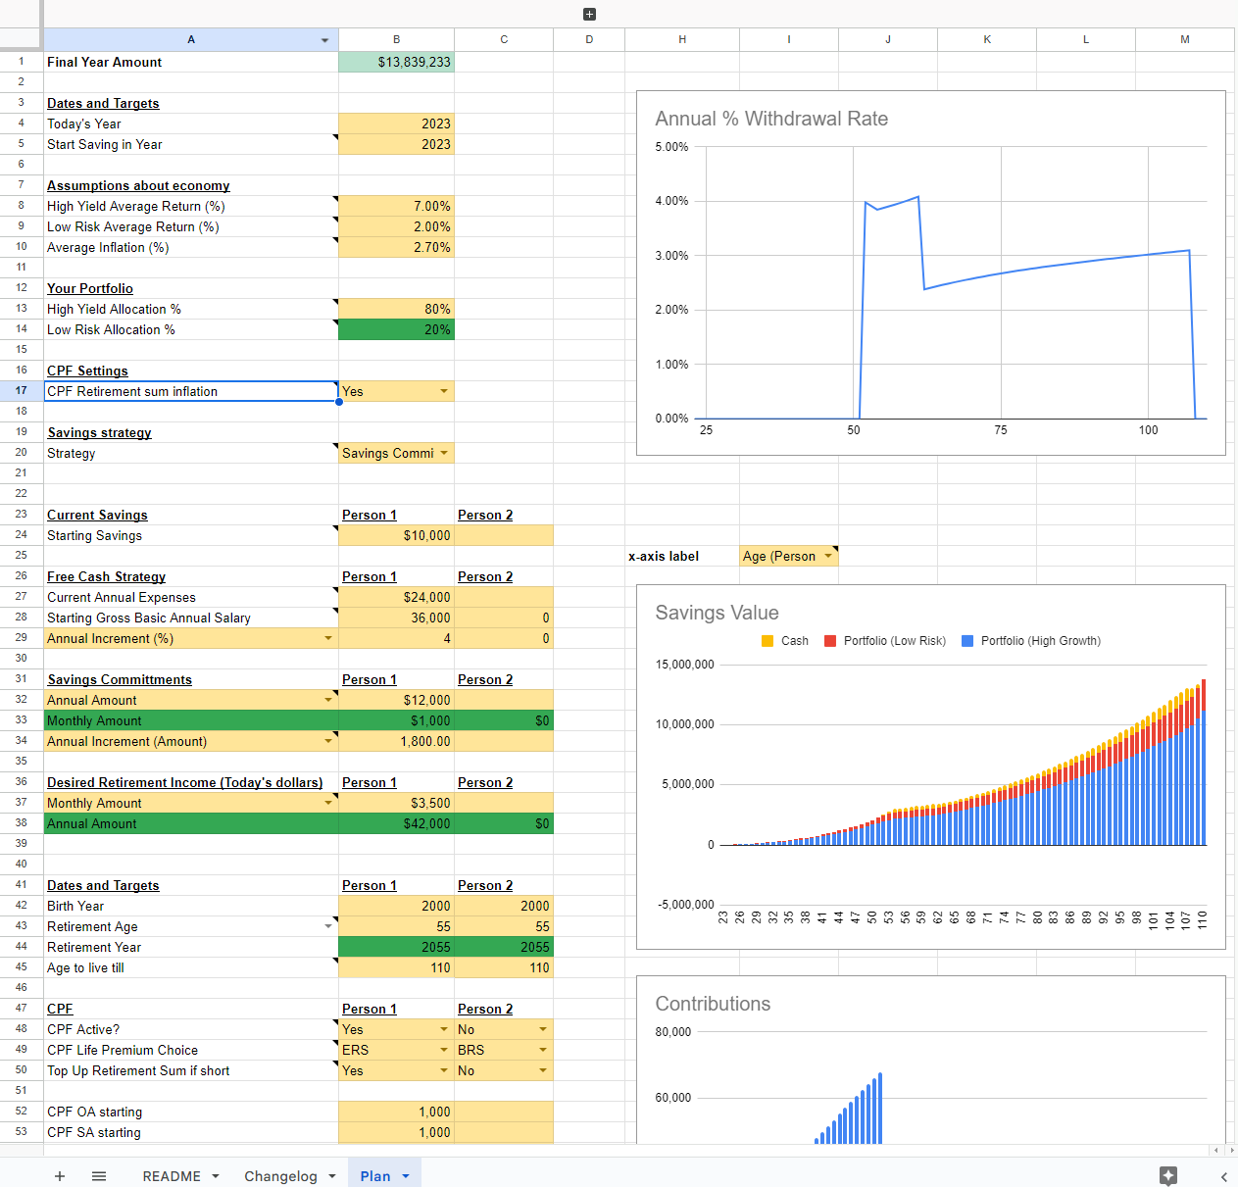This screenshot has width=1238, height=1187.
Task: Select the Plan sheet tab
Action: click(375, 1176)
